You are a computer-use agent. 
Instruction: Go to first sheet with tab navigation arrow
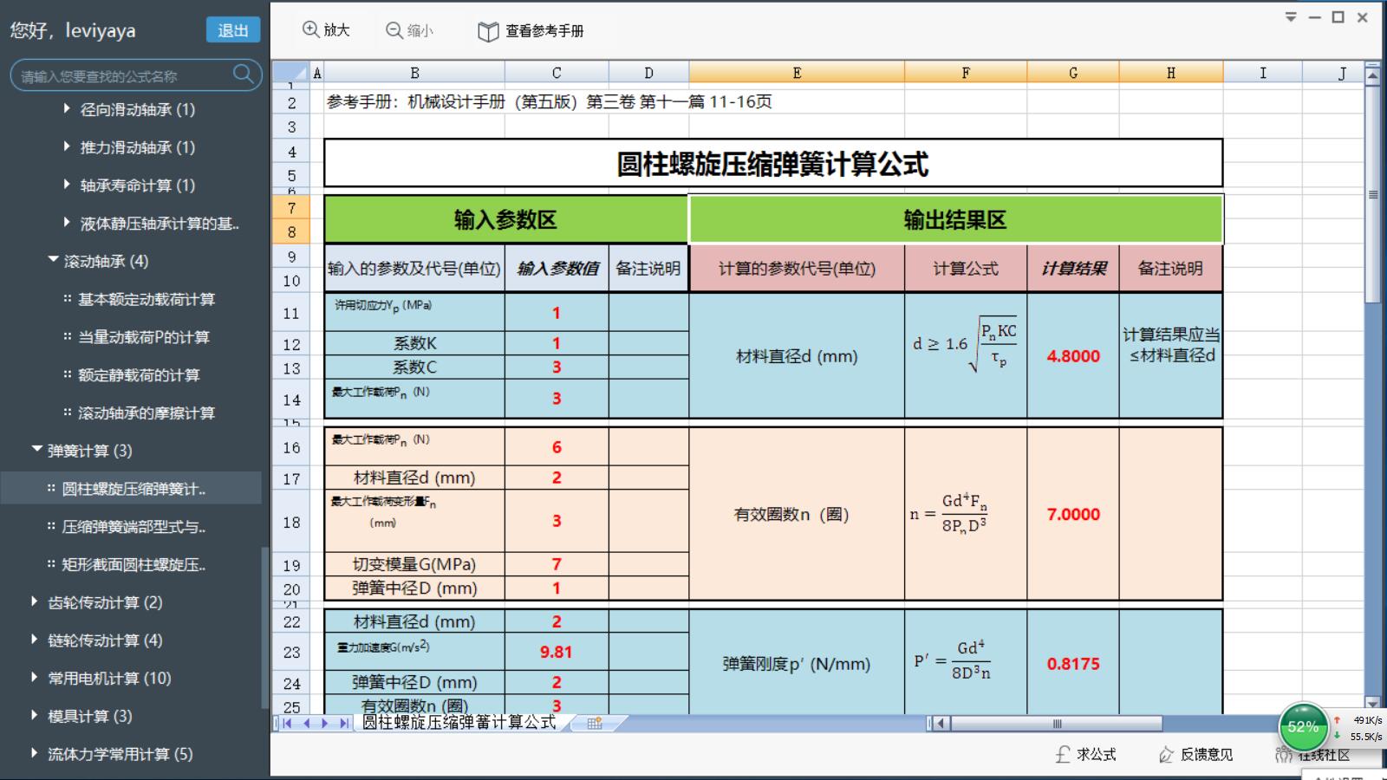coord(287,723)
